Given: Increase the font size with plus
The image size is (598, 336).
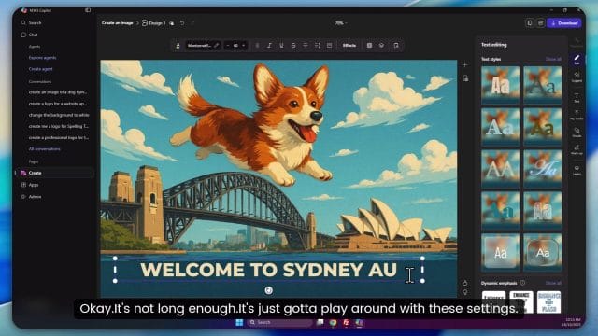Looking at the screenshot, I should pyautogui.click(x=243, y=46).
